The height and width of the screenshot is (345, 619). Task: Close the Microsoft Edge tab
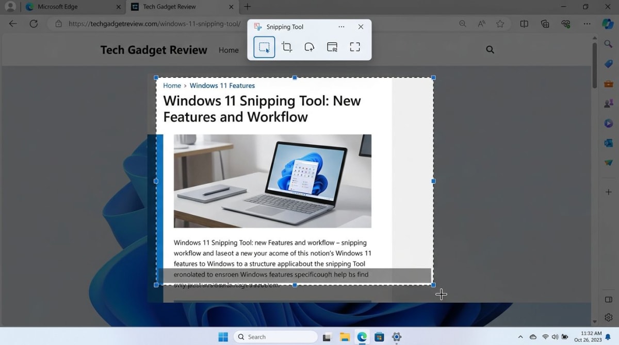click(118, 7)
